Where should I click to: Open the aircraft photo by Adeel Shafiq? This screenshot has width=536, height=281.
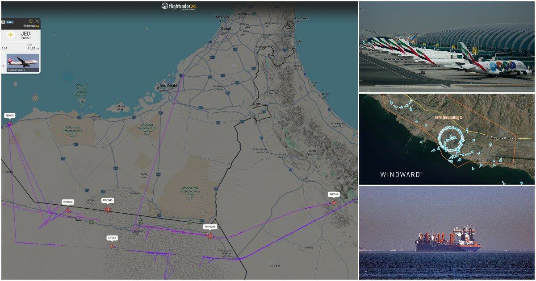23,62
